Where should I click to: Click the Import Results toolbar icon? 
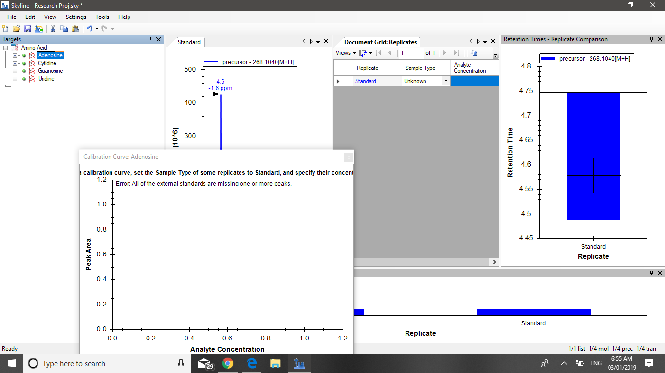pyautogui.click(x=38, y=29)
